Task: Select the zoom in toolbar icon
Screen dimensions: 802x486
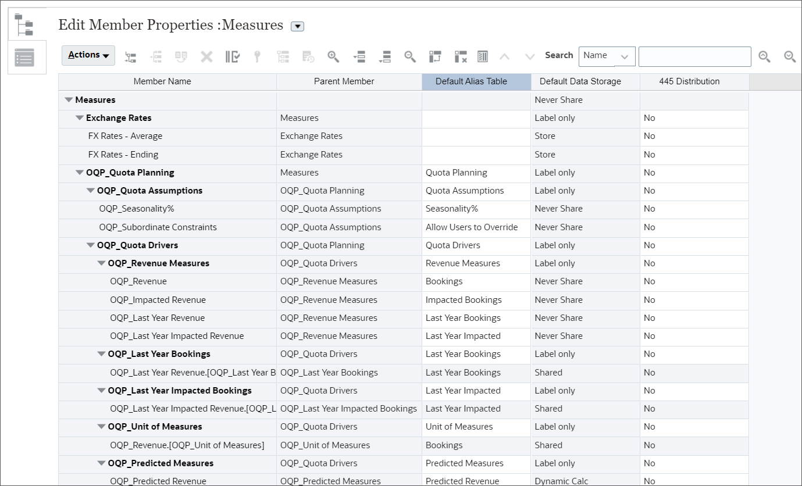Action: point(332,56)
